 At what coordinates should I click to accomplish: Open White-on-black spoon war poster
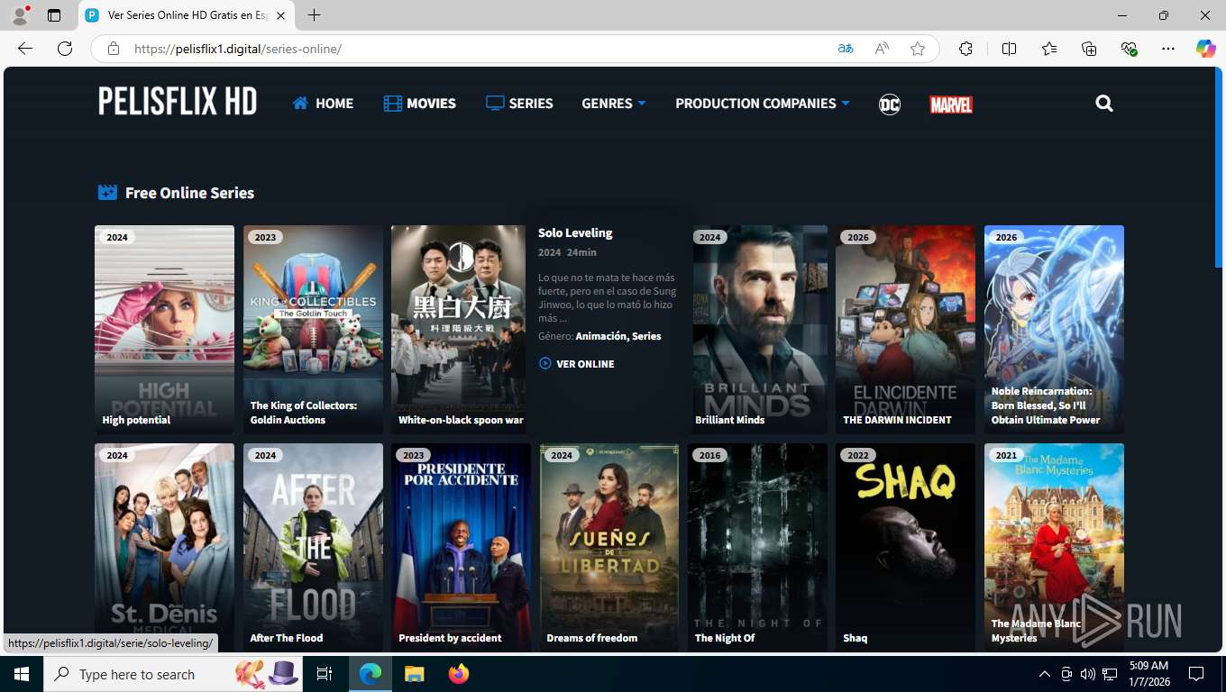pos(458,330)
